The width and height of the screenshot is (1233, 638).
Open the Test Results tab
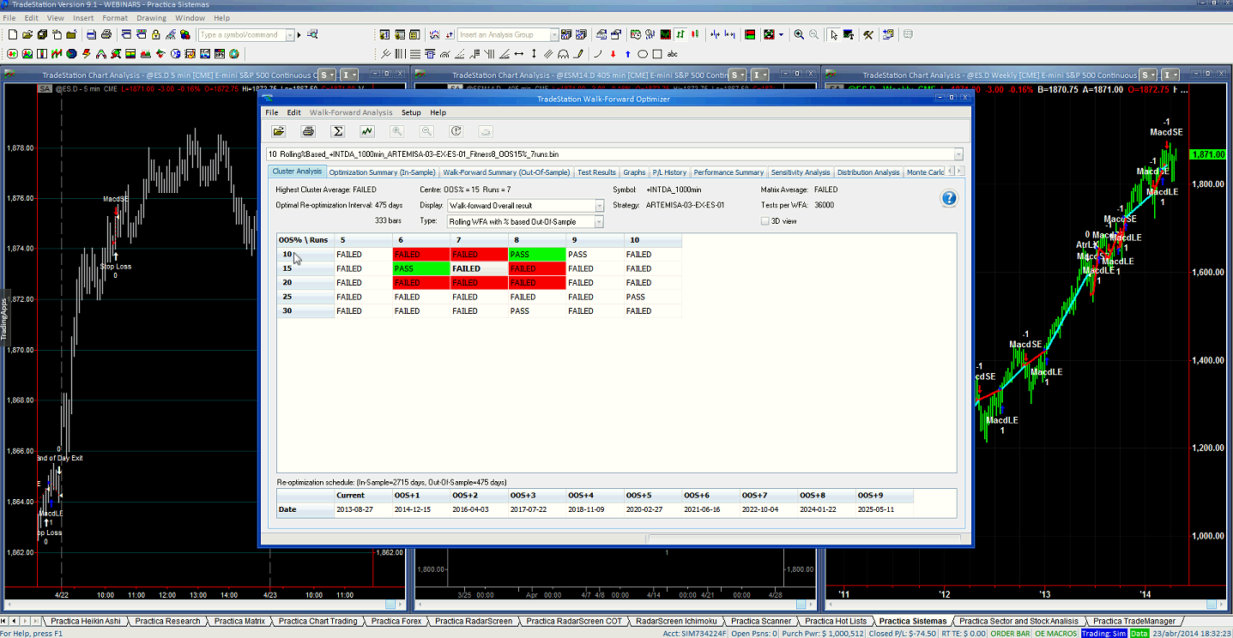[596, 172]
